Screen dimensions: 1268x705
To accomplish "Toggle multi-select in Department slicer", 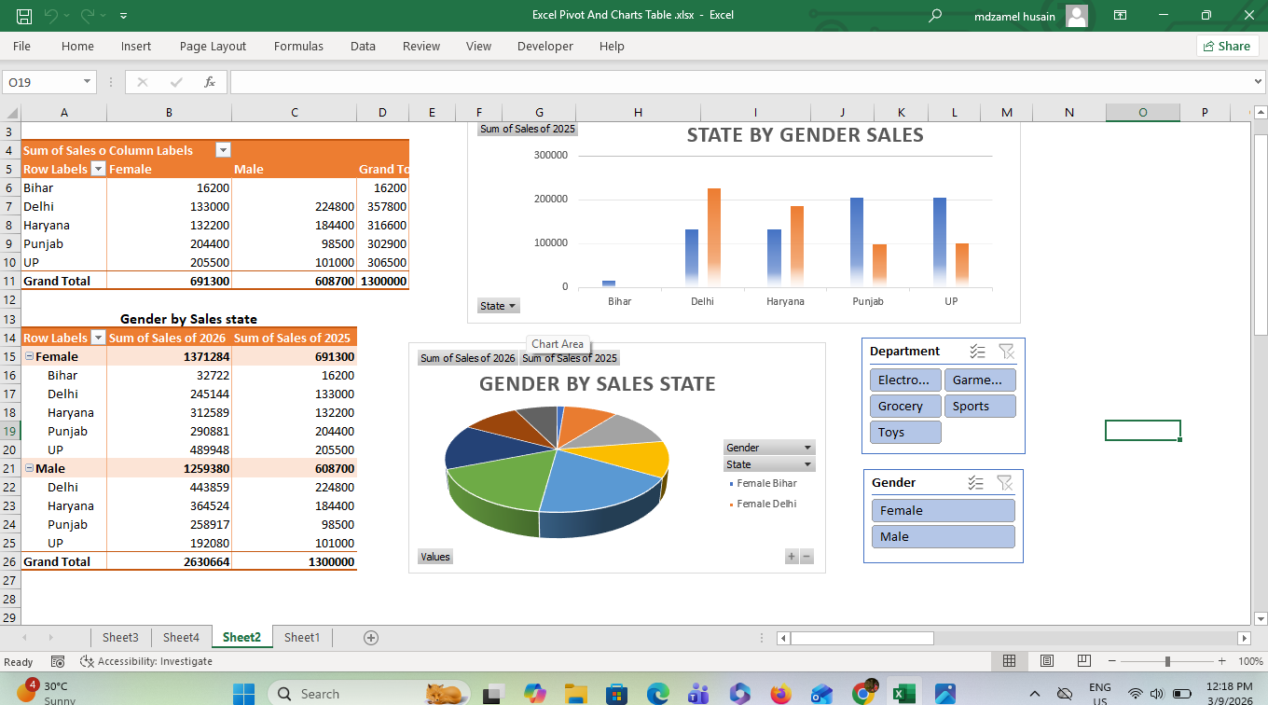I will (x=977, y=352).
